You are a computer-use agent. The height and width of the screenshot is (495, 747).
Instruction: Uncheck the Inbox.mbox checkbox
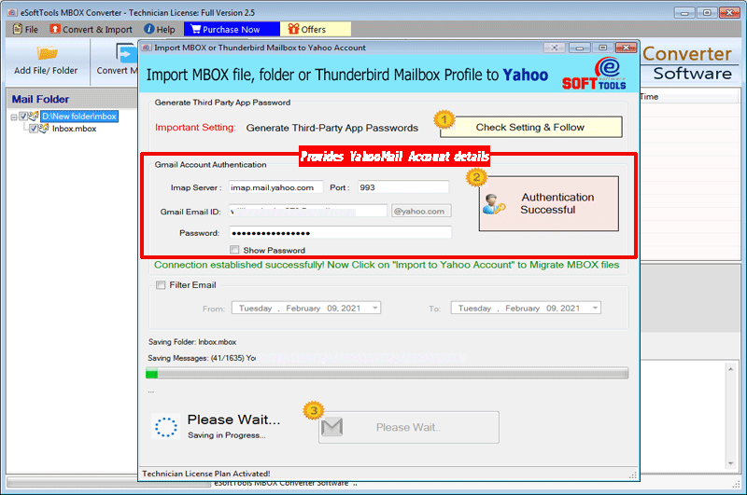click(34, 129)
